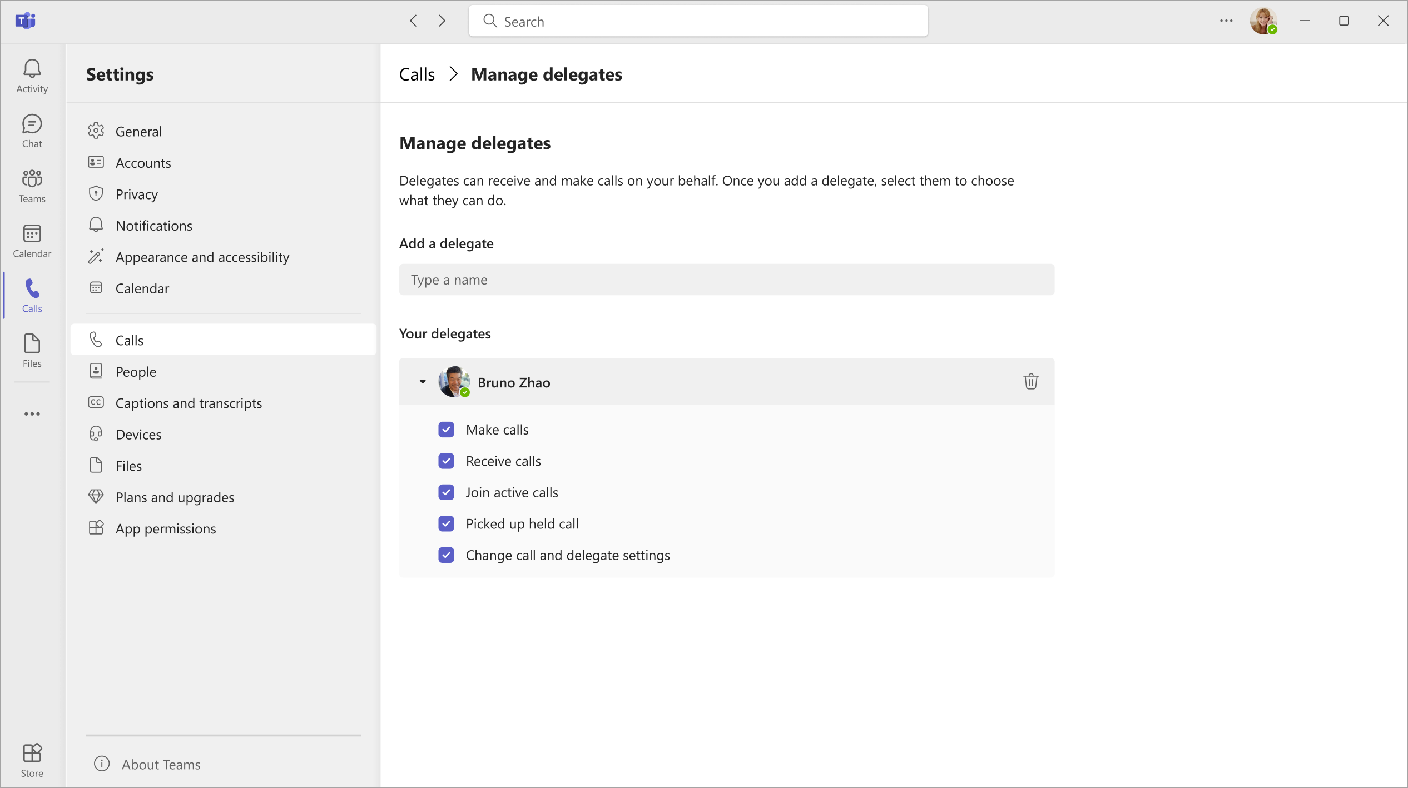Navigate to Privacy settings
Image resolution: width=1408 pixels, height=788 pixels.
click(136, 193)
